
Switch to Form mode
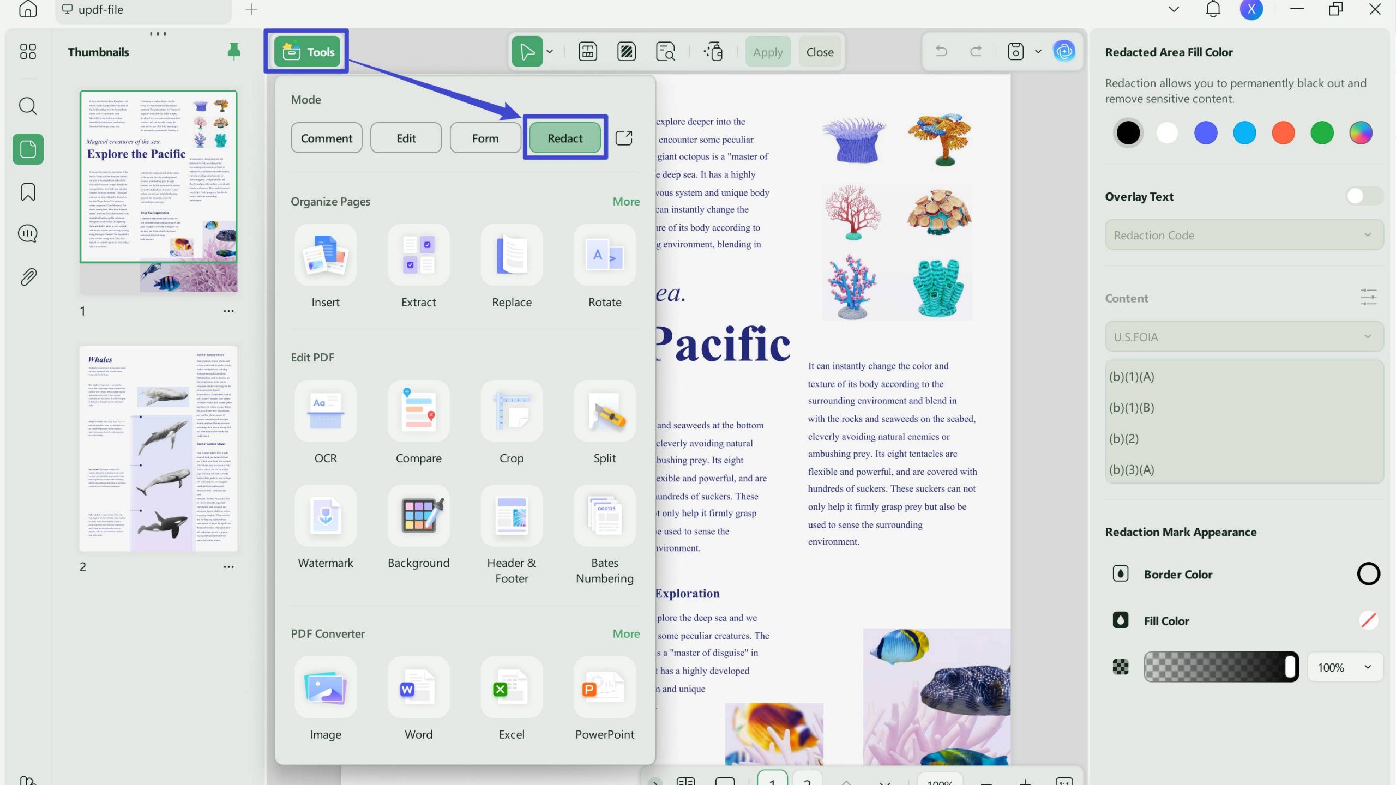point(485,138)
